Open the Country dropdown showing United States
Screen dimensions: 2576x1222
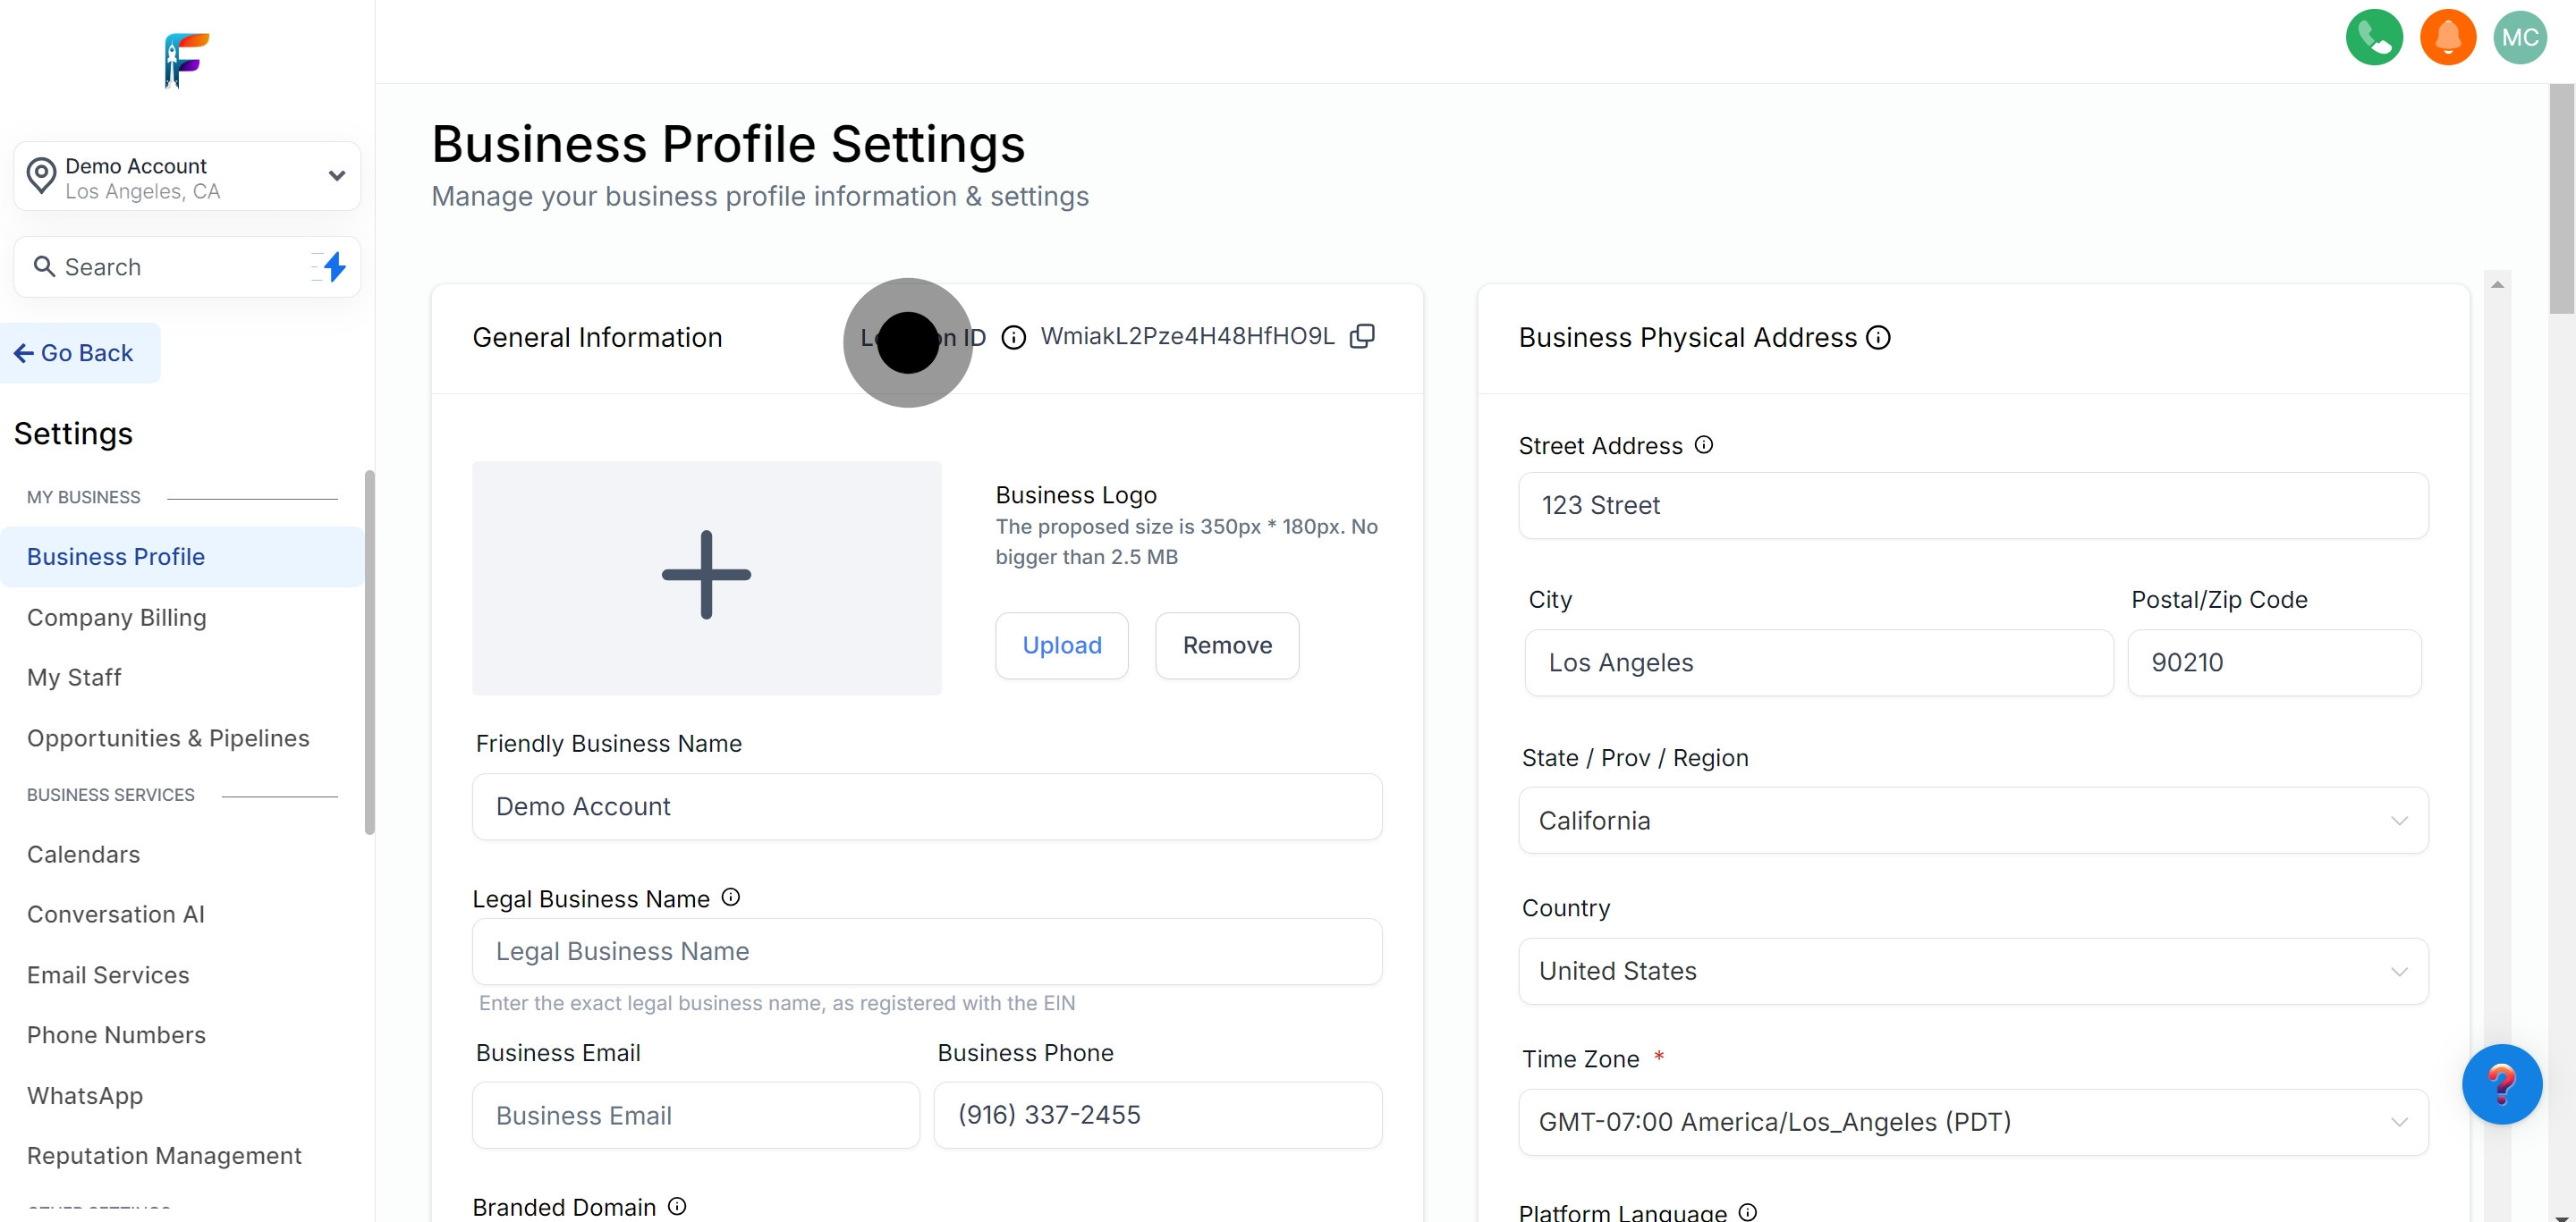click(1973, 971)
